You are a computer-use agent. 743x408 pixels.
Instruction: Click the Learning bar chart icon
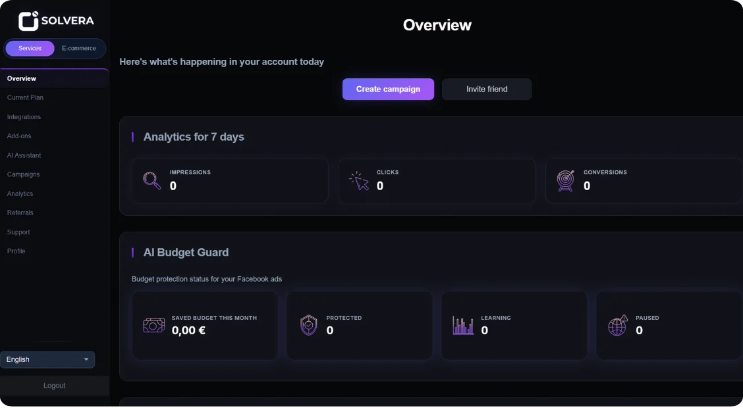click(463, 325)
